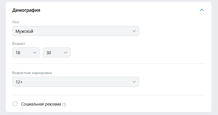Click the arrow icon in 12+ field
The width and height of the screenshot is (218, 115).
coord(134,82)
